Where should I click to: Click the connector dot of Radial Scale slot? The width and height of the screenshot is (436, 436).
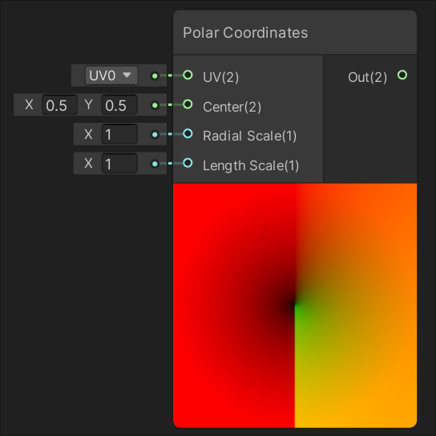pyautogui.click(x=155, y=135)
